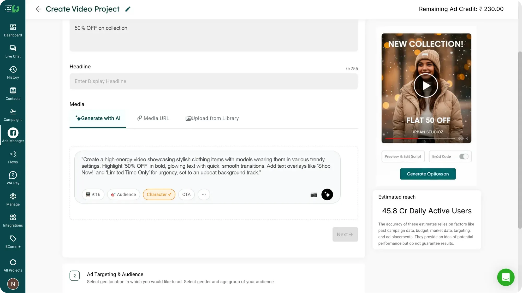Open the green chat support bubble
The height and width of the screenshot is (293, 522).
pyautogui.click(x=506, y=277)
